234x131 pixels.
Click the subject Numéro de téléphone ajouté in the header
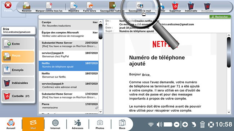click(136, 31)
